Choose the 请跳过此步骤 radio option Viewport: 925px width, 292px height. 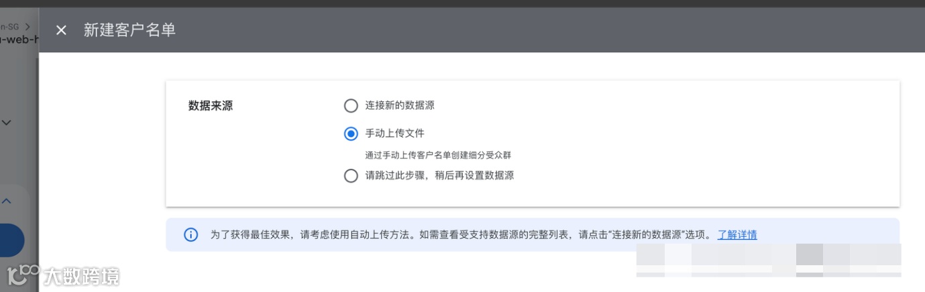point(351,176)
